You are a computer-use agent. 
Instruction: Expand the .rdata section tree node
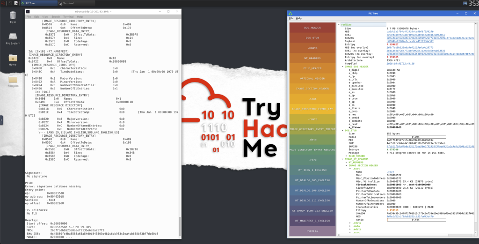pos(350,223)
